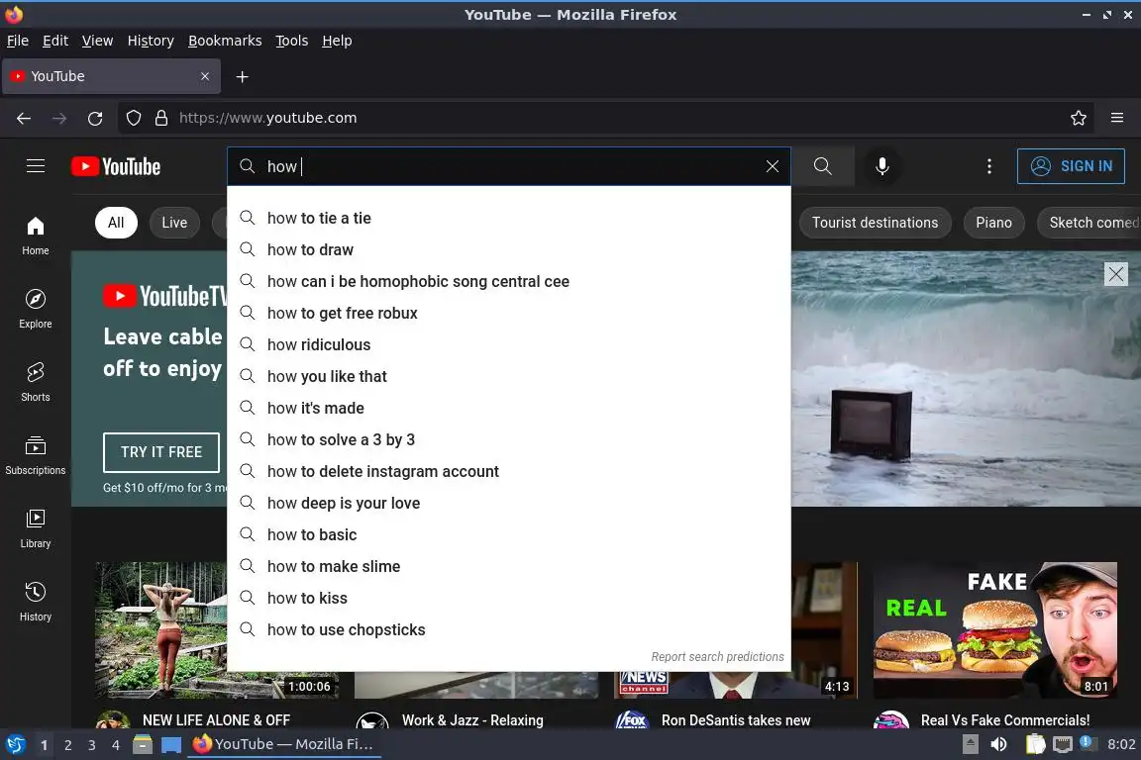Open Explore in the sidebar

pos(36,309)
